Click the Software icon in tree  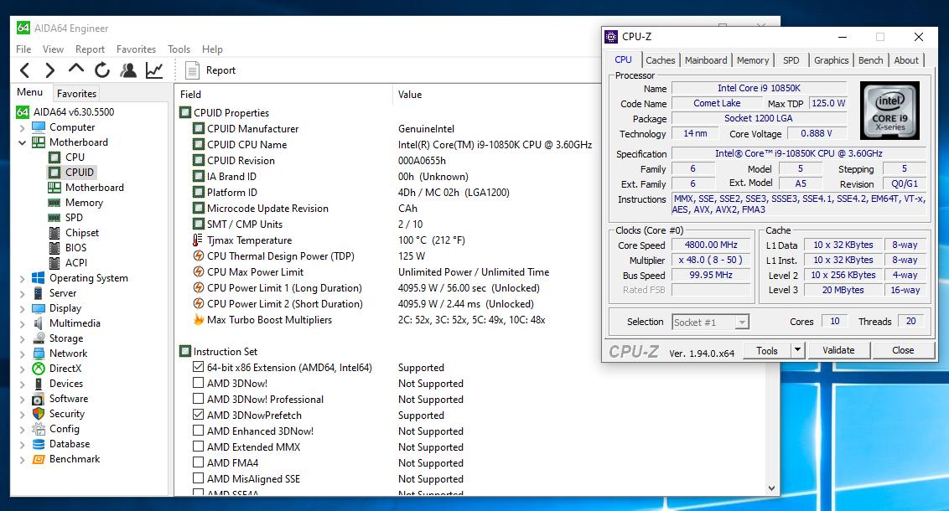(38, 399)
